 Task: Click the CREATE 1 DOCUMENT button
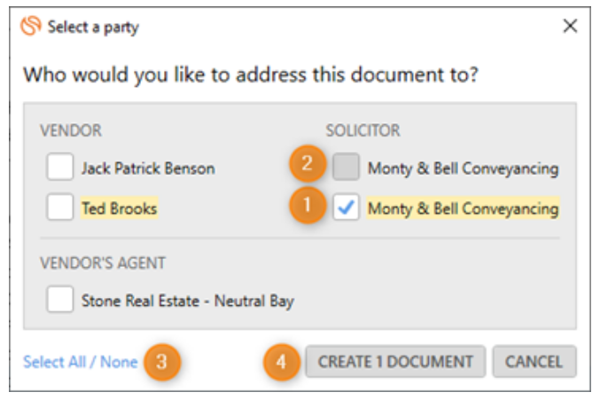[x=395, y=362]
